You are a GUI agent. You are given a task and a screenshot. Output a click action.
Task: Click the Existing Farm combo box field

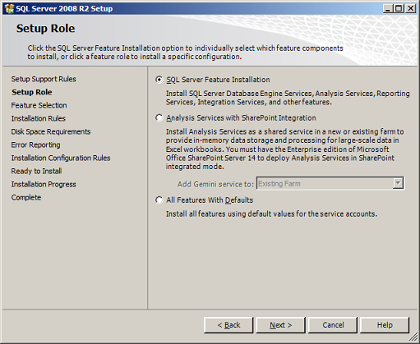click(x=330, y=183)
